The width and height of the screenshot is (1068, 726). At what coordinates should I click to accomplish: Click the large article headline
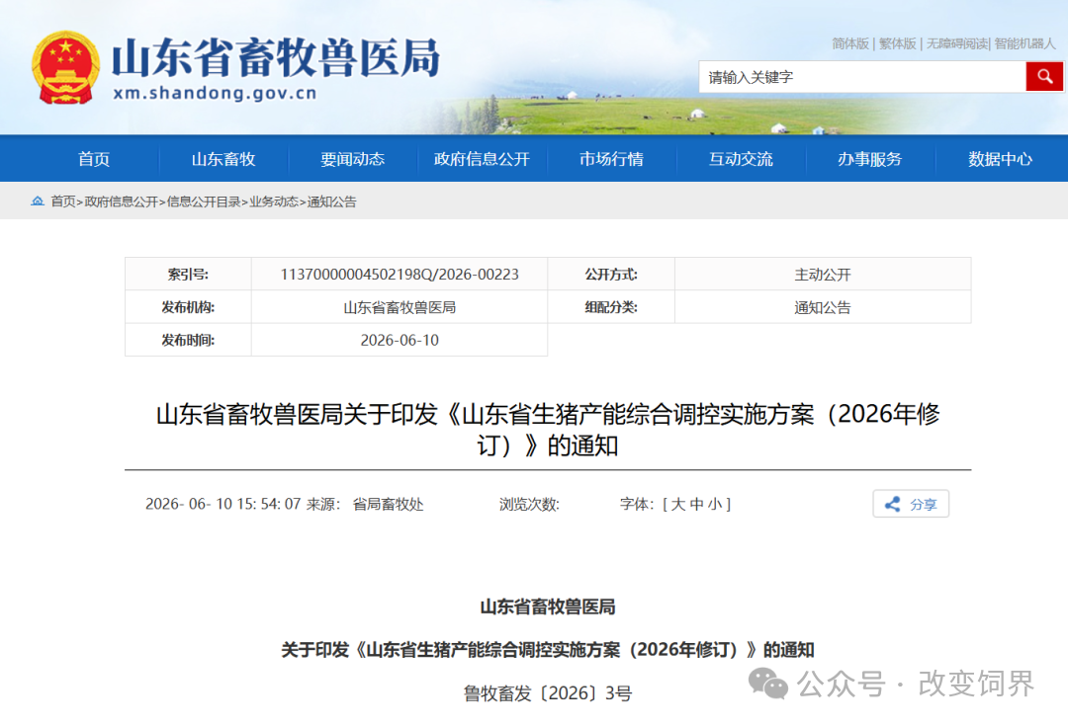click(x=548, y=430)
